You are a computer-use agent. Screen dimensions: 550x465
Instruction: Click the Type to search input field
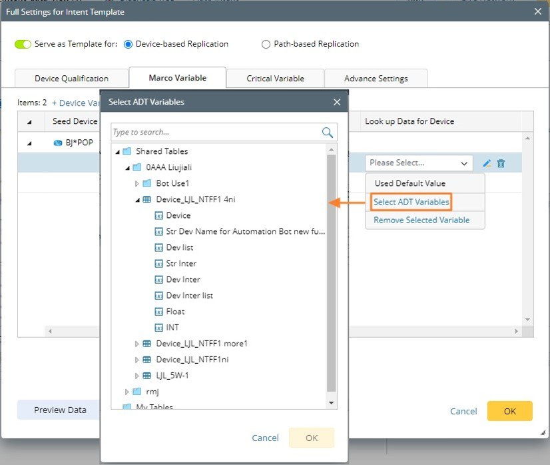216,133
